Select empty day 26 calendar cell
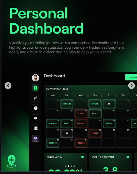Screen dimensions: 137x174 pyautogui.click(x=109, y=133)
